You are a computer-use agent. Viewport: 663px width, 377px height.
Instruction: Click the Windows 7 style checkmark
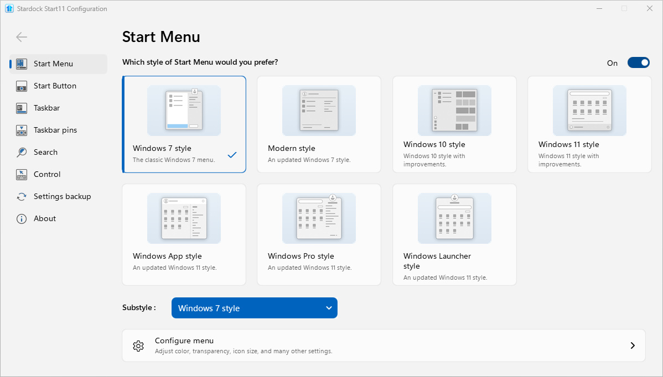pyautogui.click(x=232, y=155)
